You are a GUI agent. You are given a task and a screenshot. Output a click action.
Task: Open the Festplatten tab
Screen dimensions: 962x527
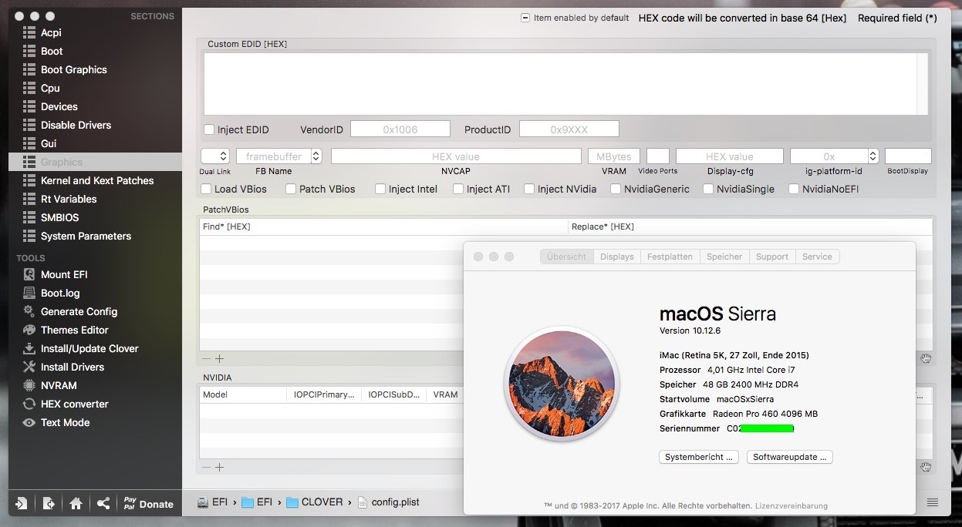click(x=670, y=257)
